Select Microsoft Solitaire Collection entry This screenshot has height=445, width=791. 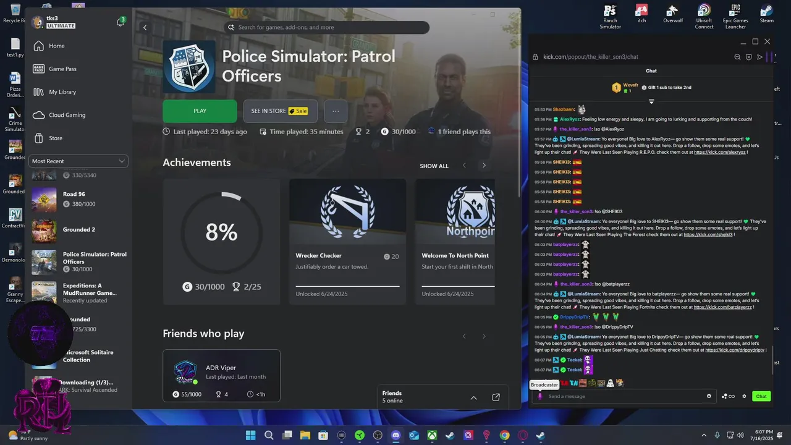[x=88, y=356]
